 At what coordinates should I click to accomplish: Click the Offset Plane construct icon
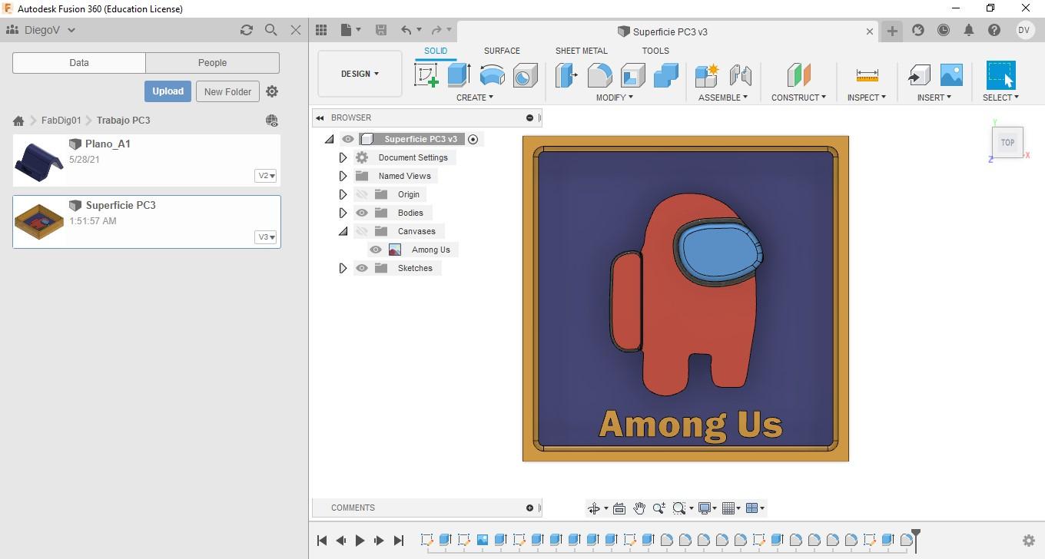pyautogui.click(x=798, y=75)
